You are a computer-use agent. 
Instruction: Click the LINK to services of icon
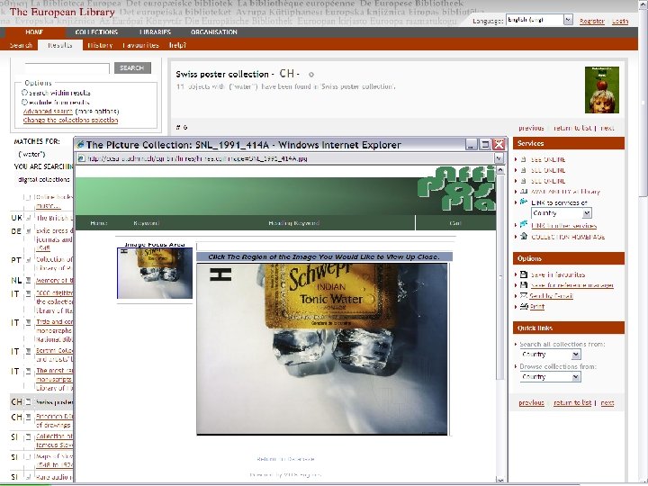524,202
